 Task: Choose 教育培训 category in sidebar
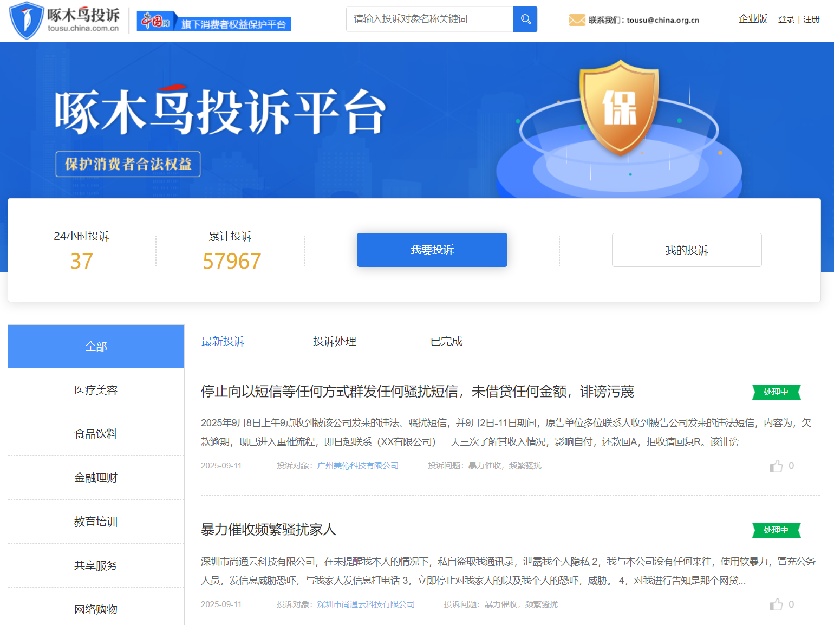point(96,522)
